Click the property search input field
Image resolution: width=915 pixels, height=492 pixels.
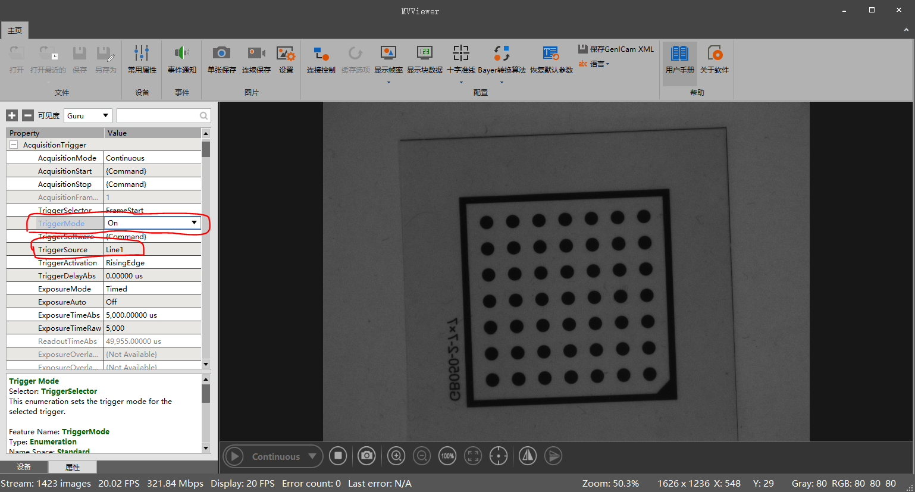[161, 115]
